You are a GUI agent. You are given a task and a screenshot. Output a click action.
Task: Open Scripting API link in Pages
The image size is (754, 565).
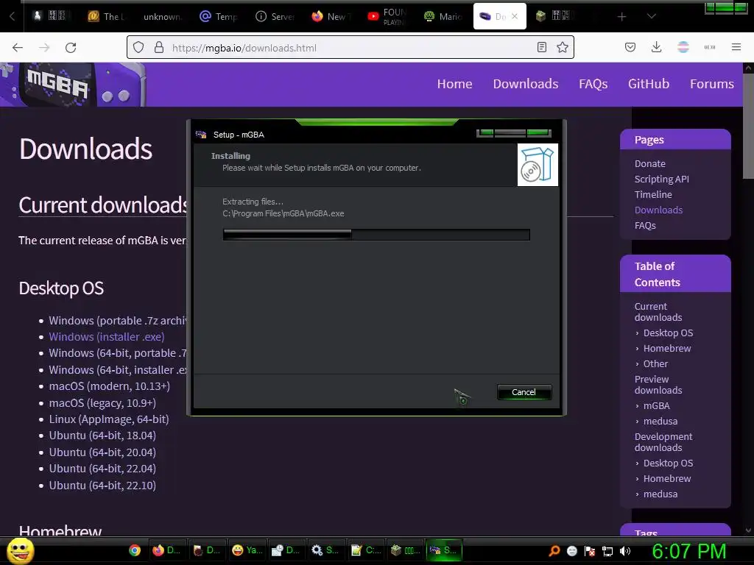[661, 180]
